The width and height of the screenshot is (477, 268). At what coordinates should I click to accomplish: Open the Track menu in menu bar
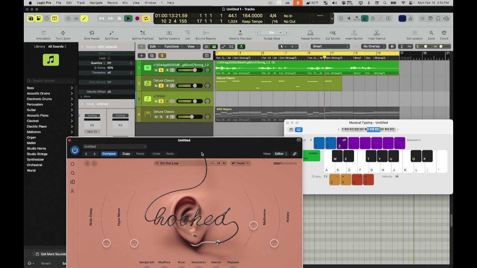pyautogui.click(x=80, y=3)
